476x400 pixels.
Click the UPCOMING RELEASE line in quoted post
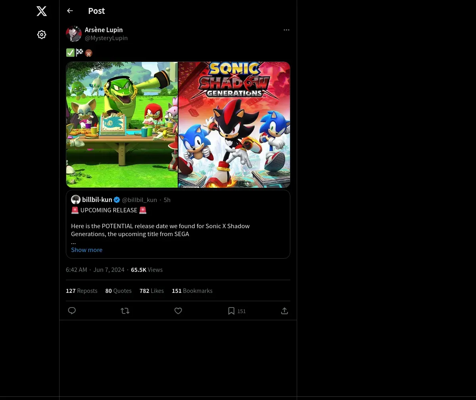coord(109,210)
